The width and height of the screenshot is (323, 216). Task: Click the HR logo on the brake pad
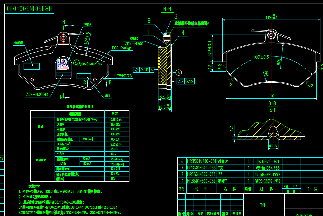pos(63,64)
